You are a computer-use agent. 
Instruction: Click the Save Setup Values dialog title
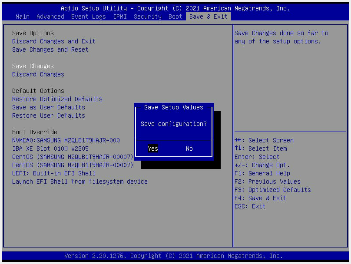[174, 107]
